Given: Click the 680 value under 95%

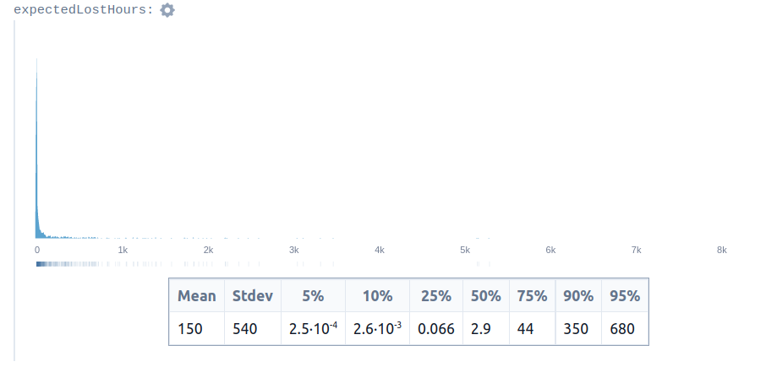Looking at the screenshot, I should point(625,328).
